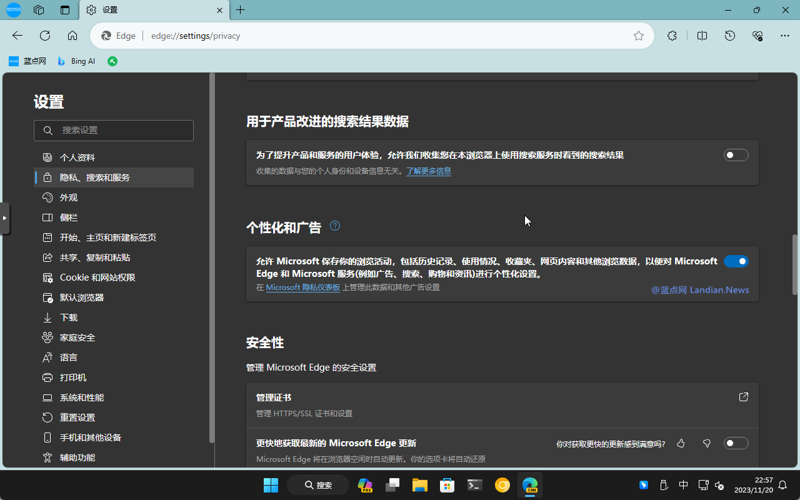Add page to favorites star icon
This screenshot has width=800, height=500.
639,36
